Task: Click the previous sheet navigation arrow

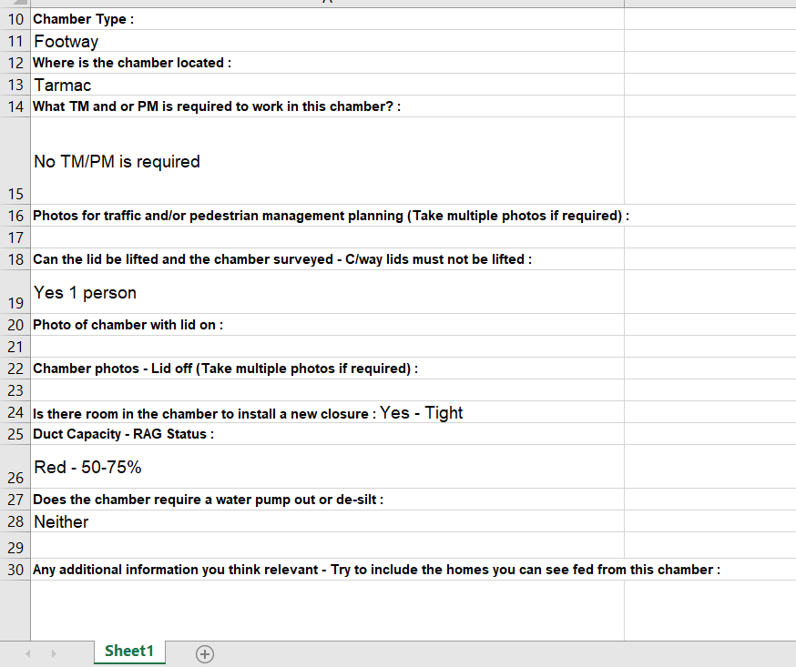Action: pos(28,654)
